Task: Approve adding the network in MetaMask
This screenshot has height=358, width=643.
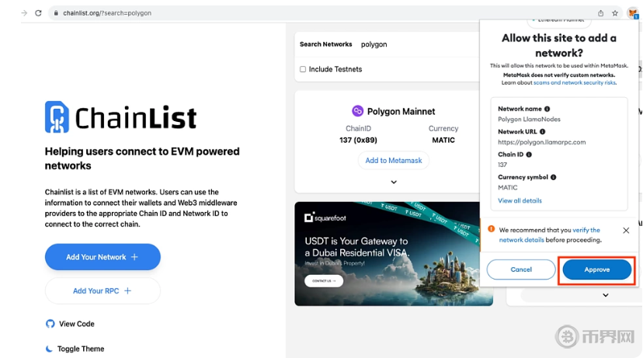Action: click(596, 269)
